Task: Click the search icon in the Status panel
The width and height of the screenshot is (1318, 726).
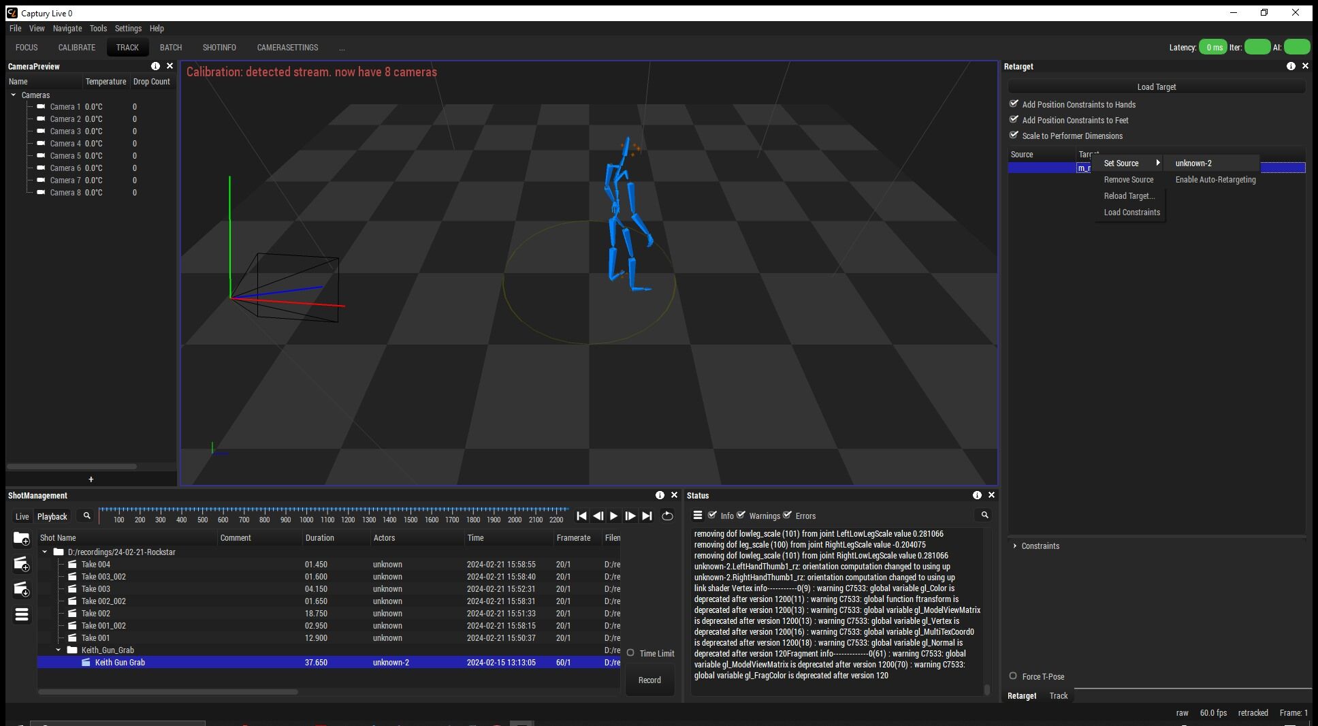Action: coord(984,515)
